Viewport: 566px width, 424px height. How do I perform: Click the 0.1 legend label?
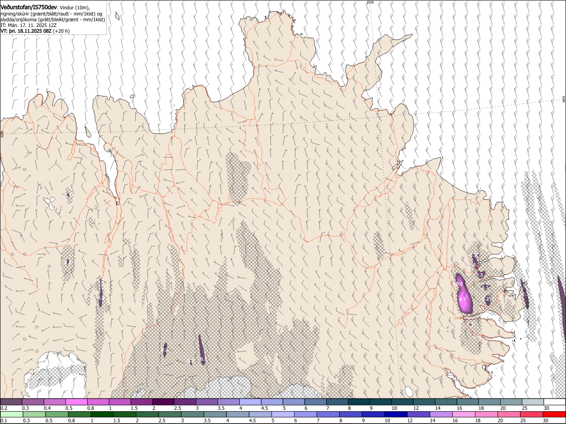(x=4, y=420)
